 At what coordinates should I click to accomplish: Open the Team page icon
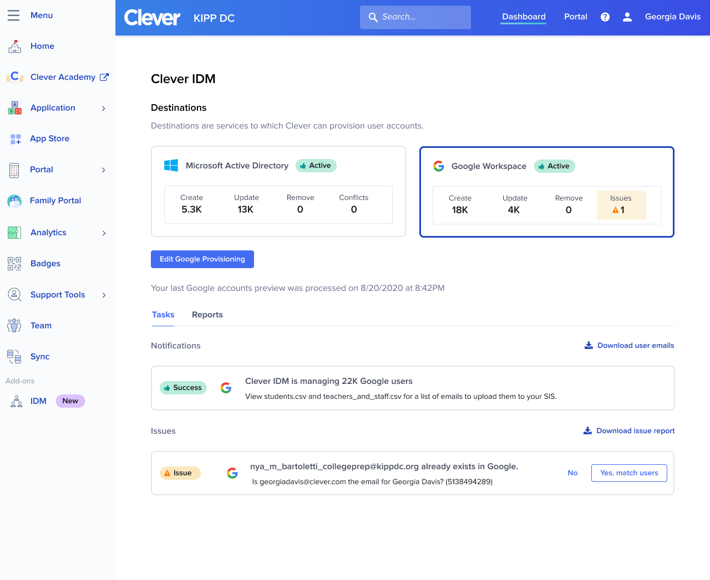tap(14, 325)
